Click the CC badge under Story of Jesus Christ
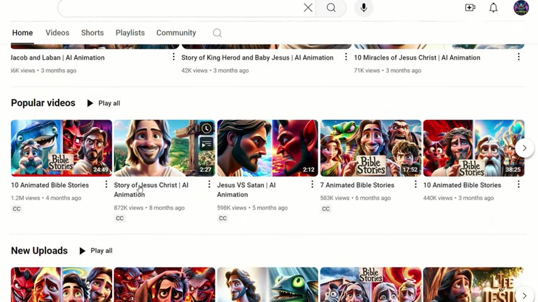 coord(120,218)
